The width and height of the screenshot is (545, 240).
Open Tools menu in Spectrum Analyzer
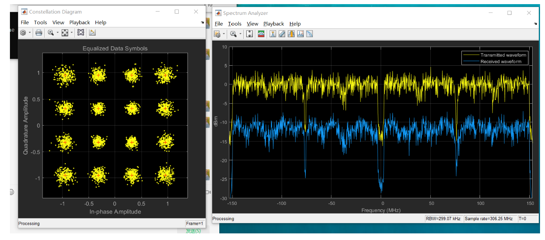[x=235, y=24]
